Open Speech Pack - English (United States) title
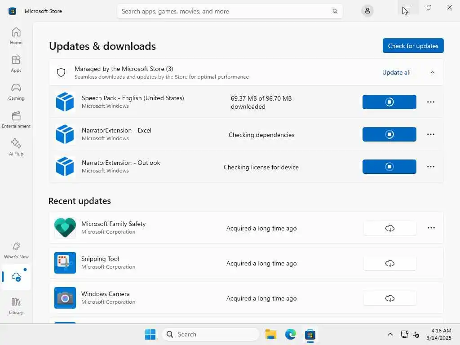This screenshot has width=460, height=345. pyautogui.click(x=133, y=98)
